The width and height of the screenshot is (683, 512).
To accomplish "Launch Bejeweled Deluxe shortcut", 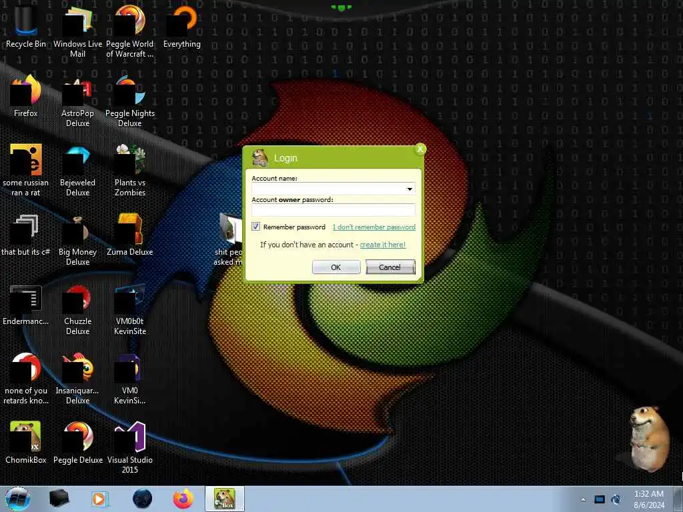I will [77, 170].
